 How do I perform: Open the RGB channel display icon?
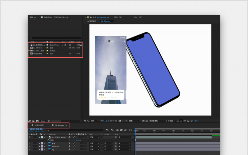pos(126,121)
